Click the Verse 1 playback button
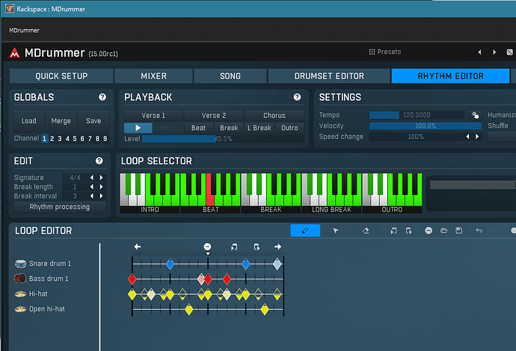 tap(153, 115)
